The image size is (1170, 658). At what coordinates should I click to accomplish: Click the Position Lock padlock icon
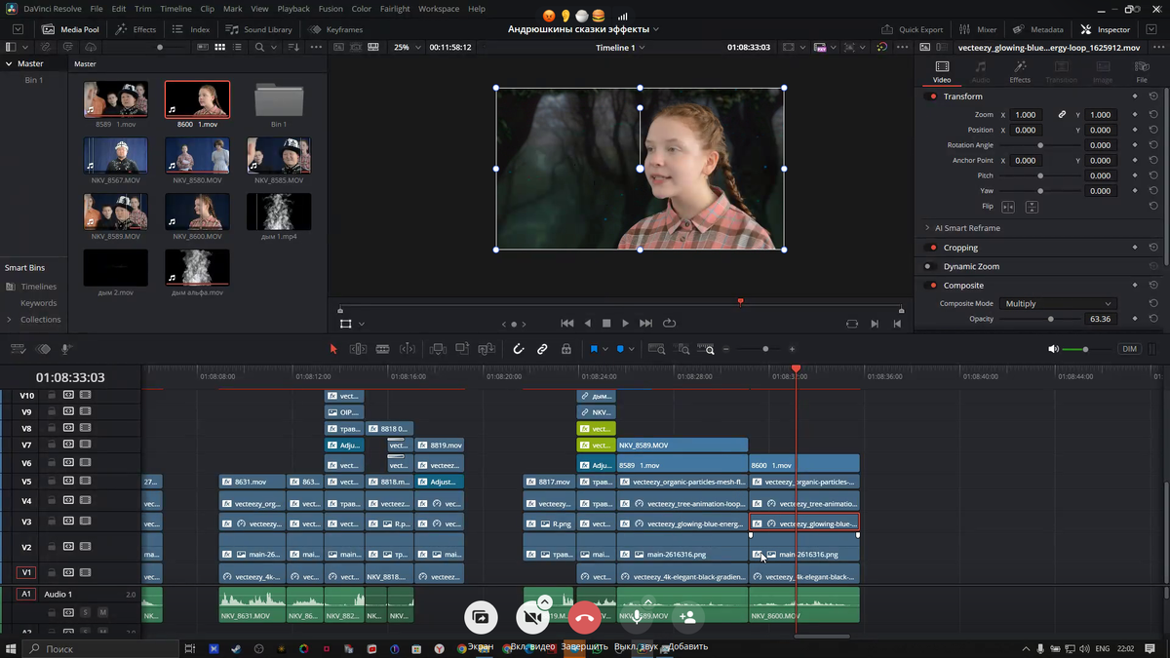pos(566,349)
